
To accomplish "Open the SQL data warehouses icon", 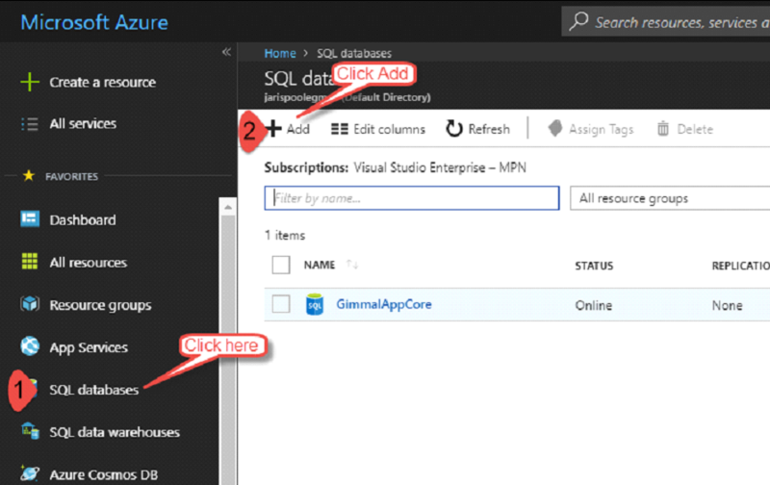I will point(30,432).
